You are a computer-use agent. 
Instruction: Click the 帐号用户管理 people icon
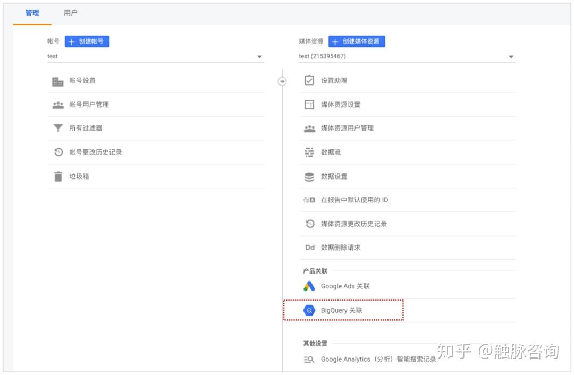(x=58, y=104)
